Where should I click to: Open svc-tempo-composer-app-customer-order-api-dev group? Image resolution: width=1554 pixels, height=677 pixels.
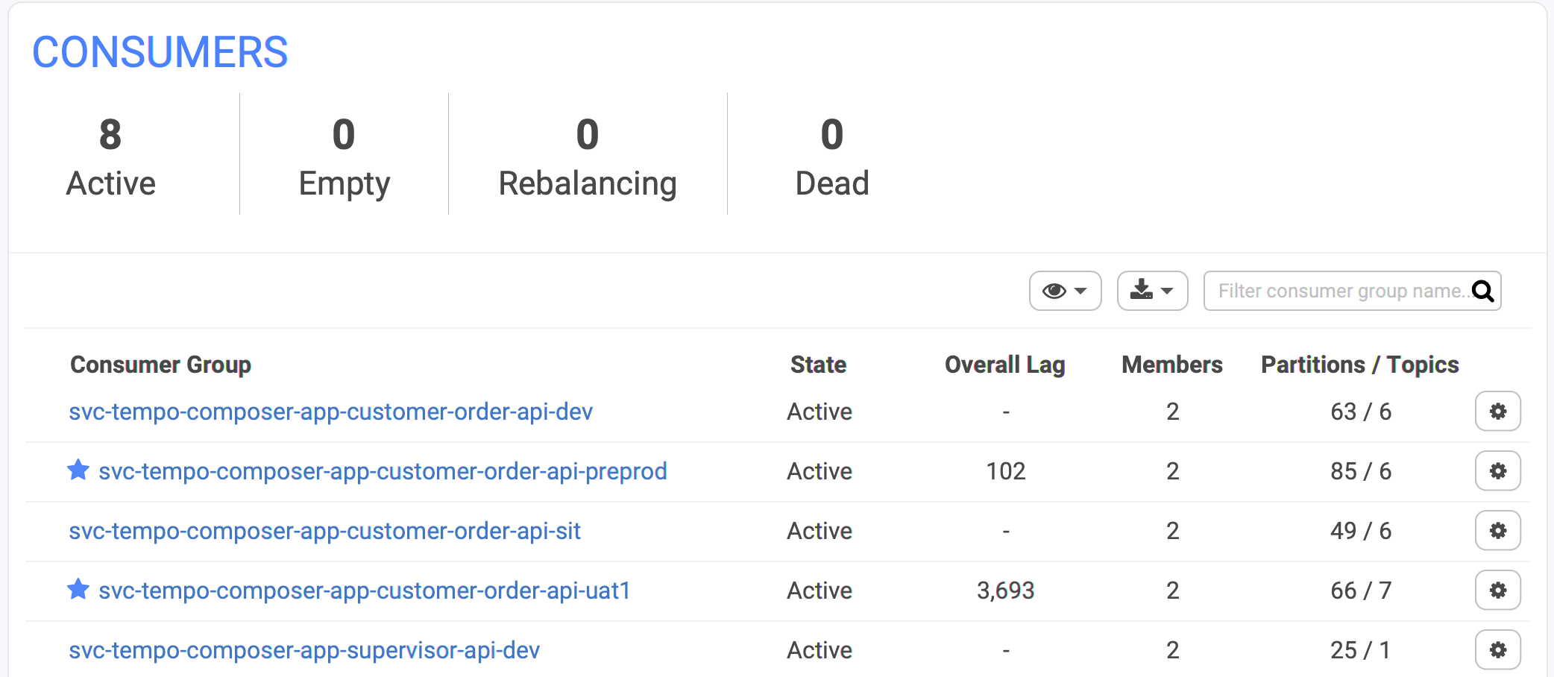coord(330,412)
